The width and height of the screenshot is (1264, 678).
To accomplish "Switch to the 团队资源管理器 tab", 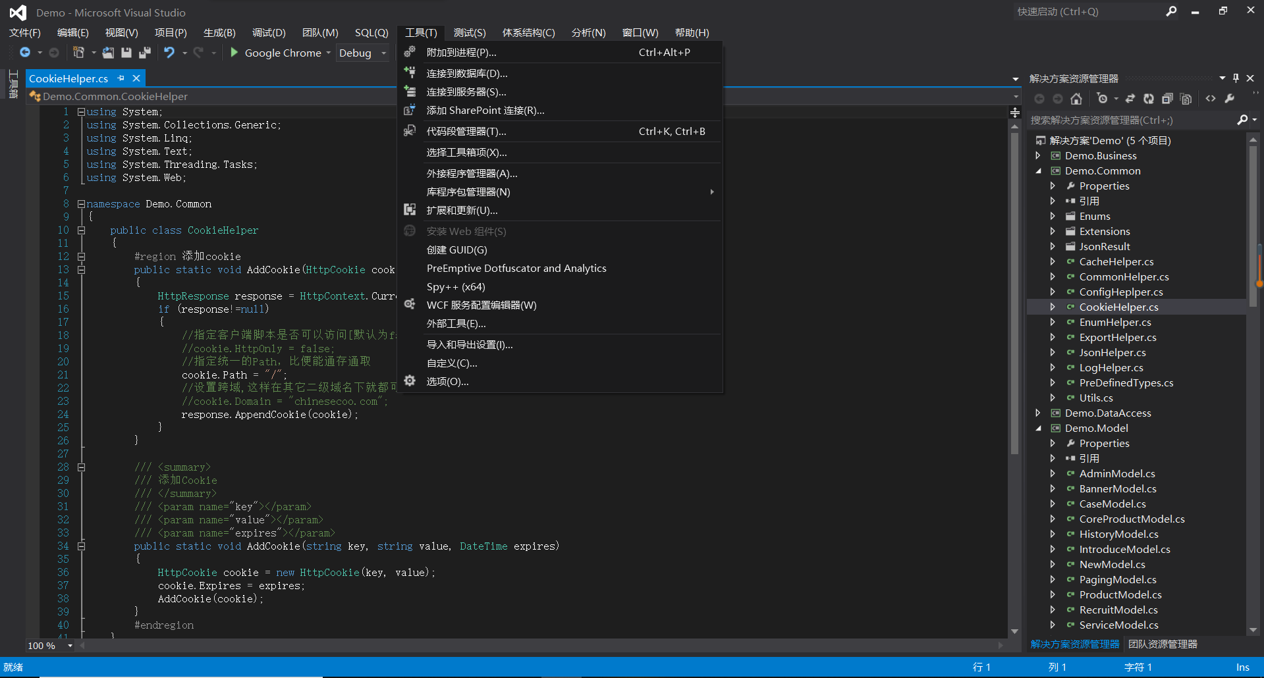I will pos(1163,644).
